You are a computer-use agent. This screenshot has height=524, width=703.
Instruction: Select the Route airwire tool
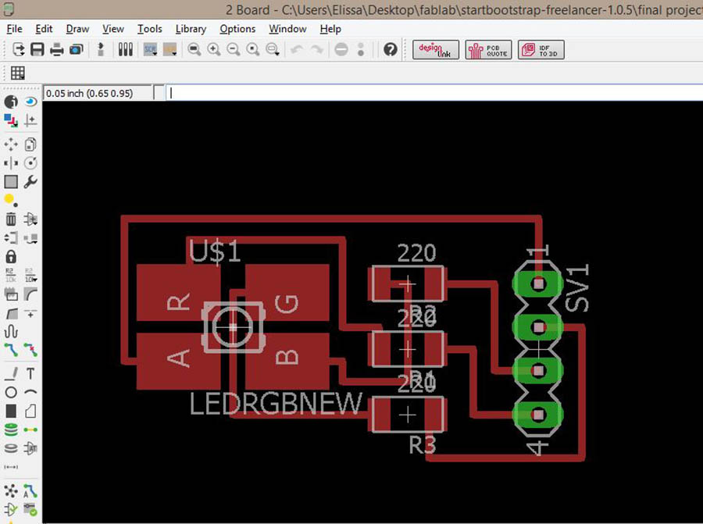pyautogui.click(x=11, y=350)
